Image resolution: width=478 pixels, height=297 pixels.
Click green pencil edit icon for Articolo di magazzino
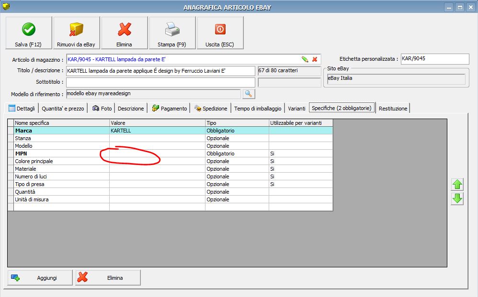(x=305, y=59)
